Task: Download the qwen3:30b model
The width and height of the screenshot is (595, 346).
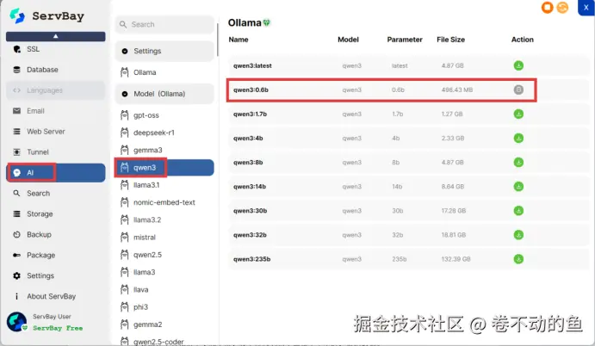Action: tap(518, 211)
